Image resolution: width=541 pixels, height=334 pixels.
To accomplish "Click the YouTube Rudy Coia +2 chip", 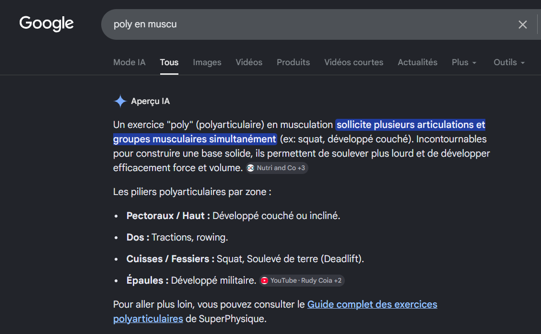I will (x=302, y=281).
